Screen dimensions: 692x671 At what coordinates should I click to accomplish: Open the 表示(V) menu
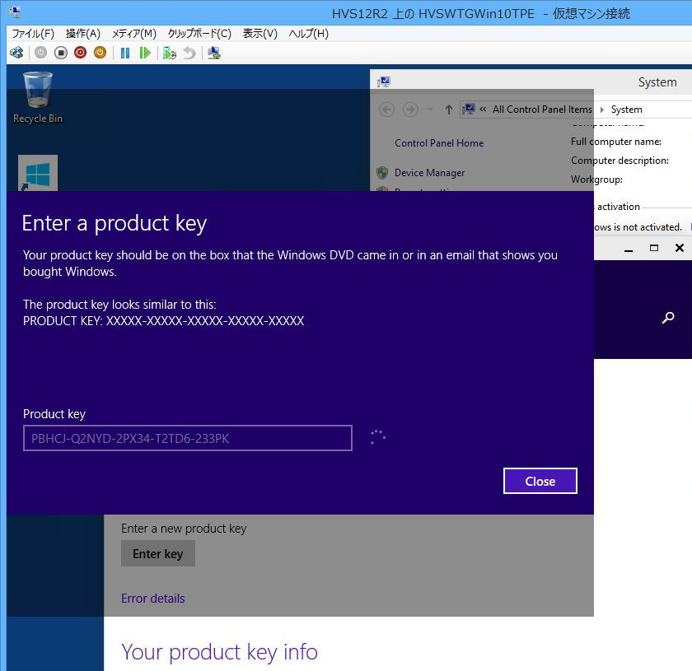[260, 34]
